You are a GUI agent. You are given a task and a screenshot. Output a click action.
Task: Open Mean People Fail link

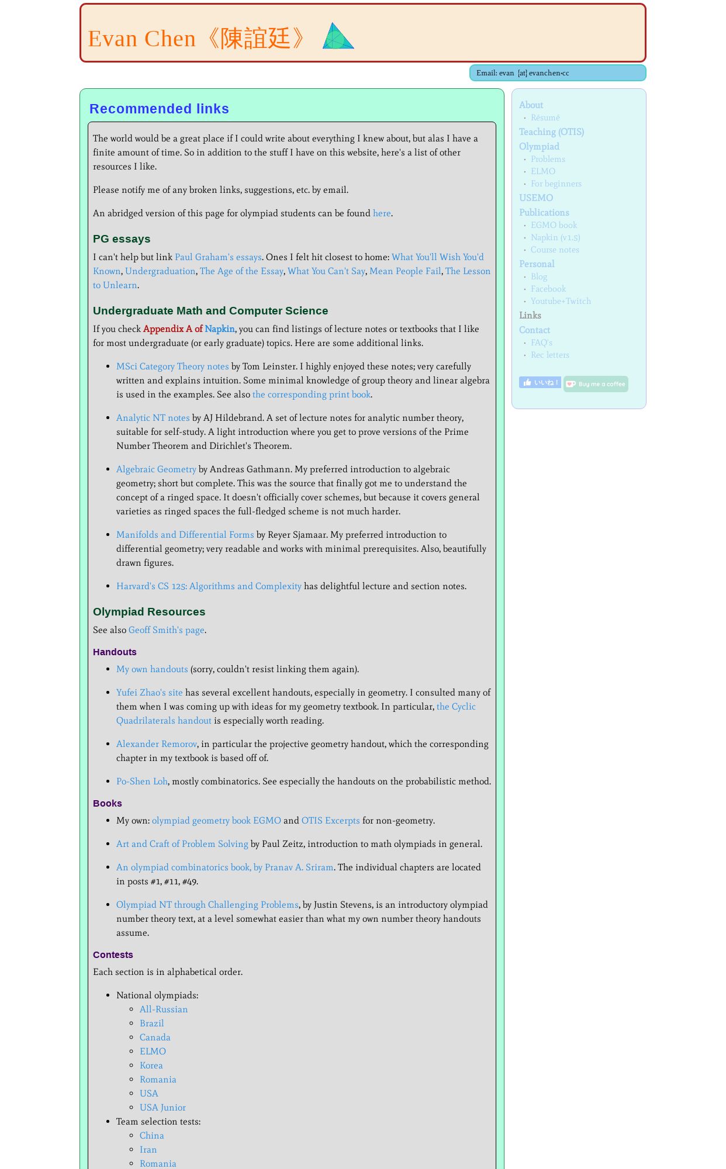point(405,271)
